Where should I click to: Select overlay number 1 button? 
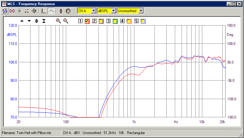80,21
